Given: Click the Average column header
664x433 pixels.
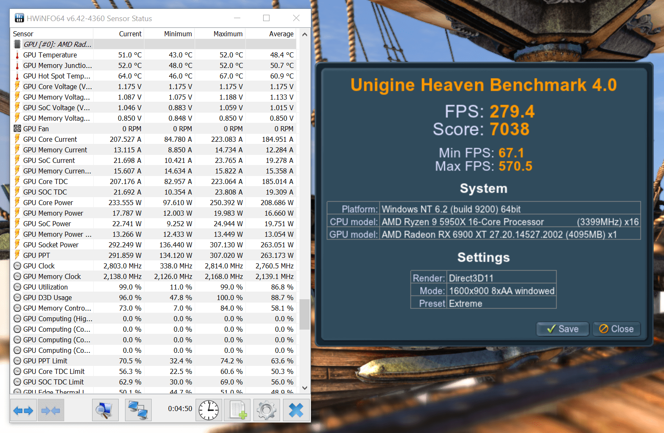Looking at the screenshot, I should 271,34.
